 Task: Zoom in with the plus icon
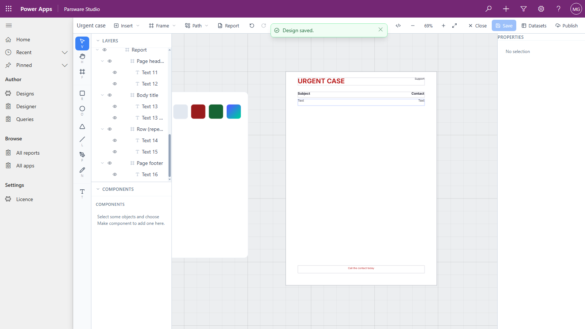[444, 26]
